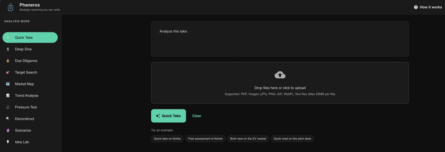Click the sparkle icon on Quick Take button
Image resolution: width=445 pixels, height=152 pixels.
[x=158, y=116]
